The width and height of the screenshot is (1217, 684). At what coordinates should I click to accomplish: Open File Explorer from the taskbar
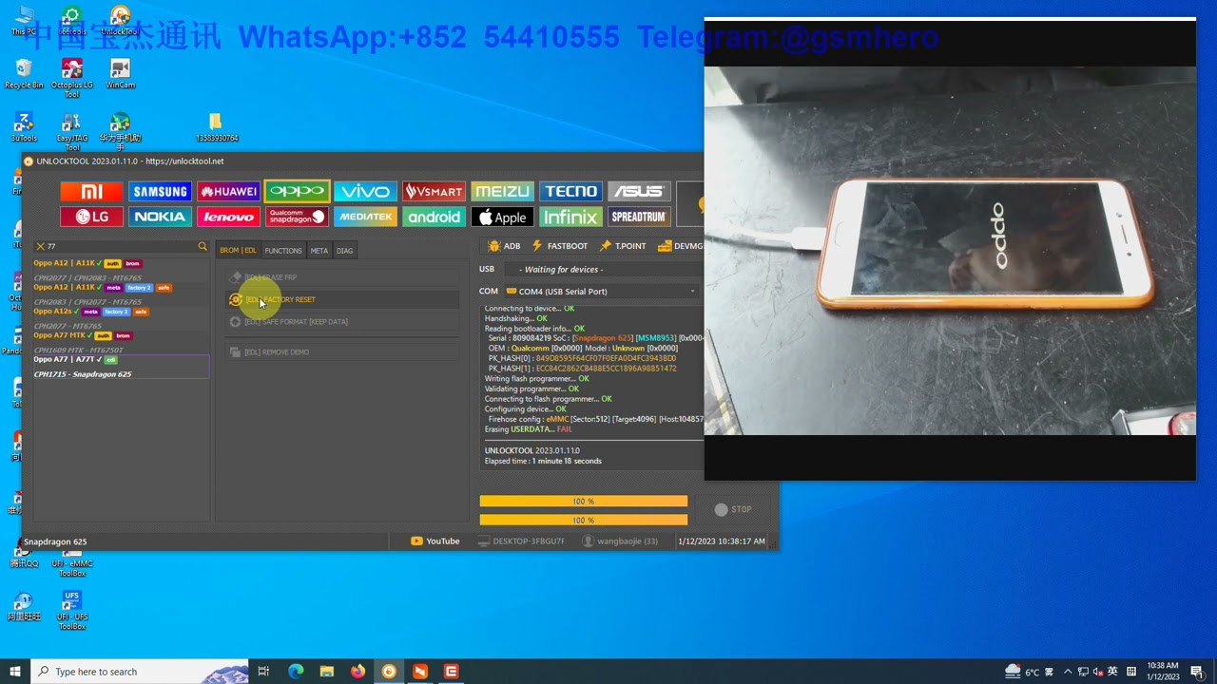[x=327, y=672]
